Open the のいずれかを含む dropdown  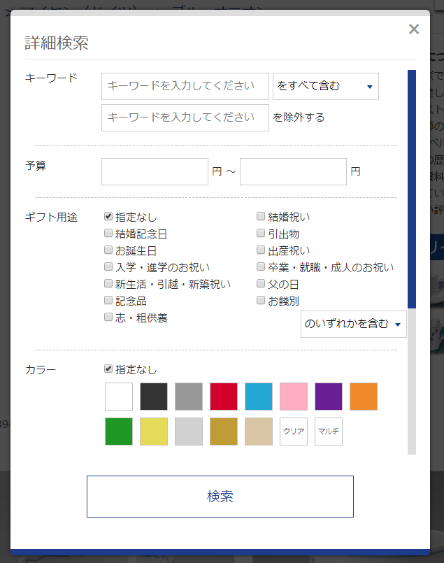pos(353,324)
